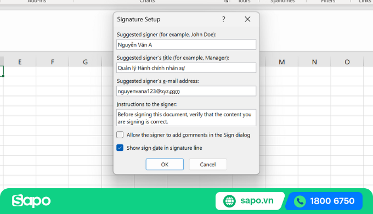
Task: Open help with the question mark icon
Action: point(224,19)
